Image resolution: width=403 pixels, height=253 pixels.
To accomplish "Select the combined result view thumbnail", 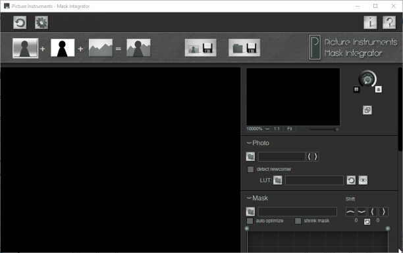I will click(138, 48).
